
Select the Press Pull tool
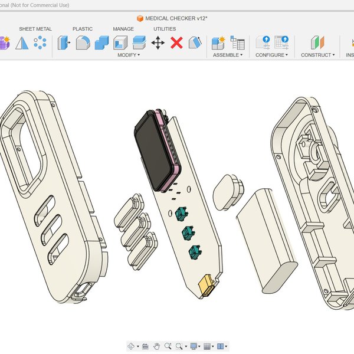[x=64, y=42]
